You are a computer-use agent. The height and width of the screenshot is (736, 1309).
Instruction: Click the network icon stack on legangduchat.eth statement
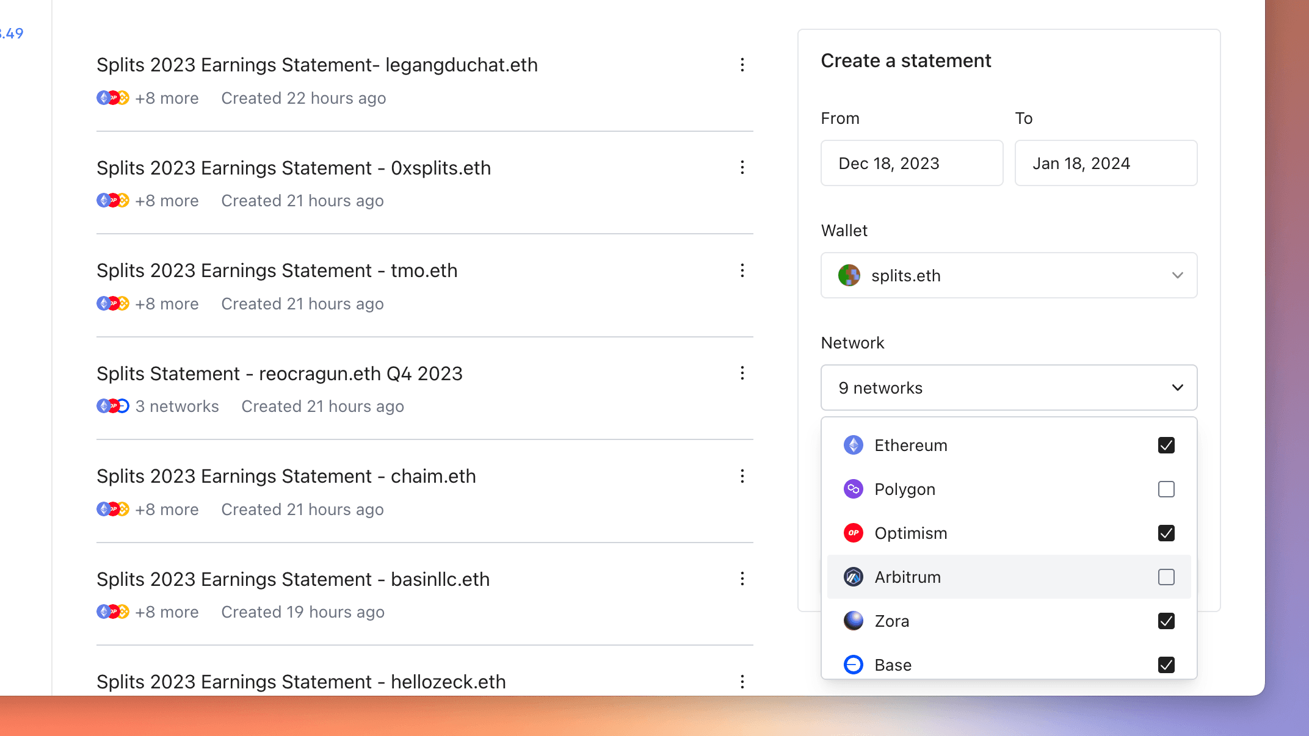tap(113, 98)
